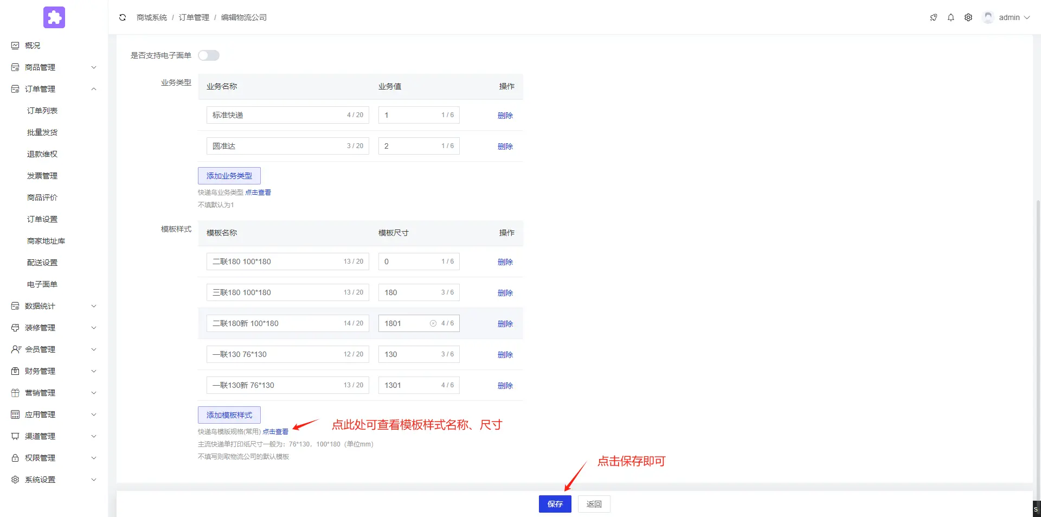This screenshot has width=1041, height=517.
Task: Open the admin user dropdown arrow
Action: click(x=1026, y=17)
